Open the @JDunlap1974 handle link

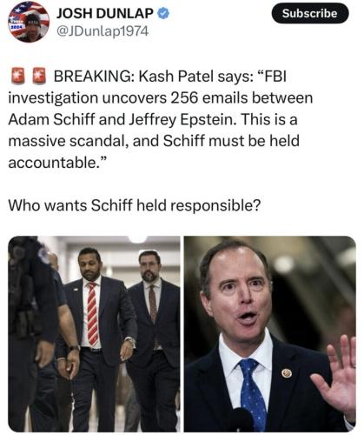click(103, 31)
